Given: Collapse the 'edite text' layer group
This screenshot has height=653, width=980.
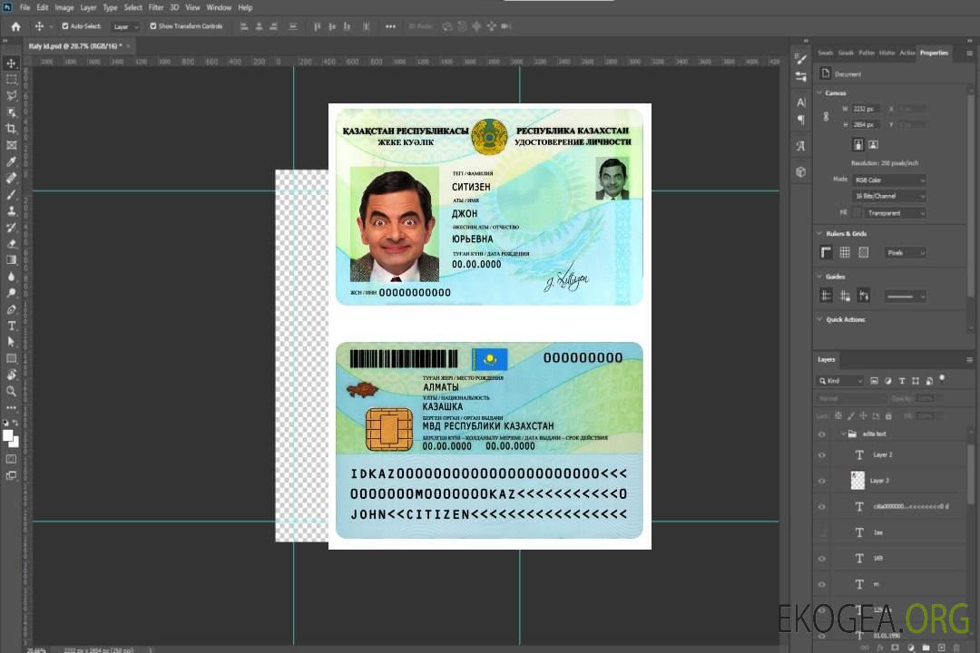Looking at the screenshot, I should 842,434.
